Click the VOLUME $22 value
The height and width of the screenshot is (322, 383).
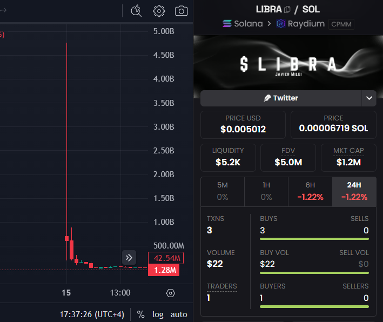pos(214,264)
